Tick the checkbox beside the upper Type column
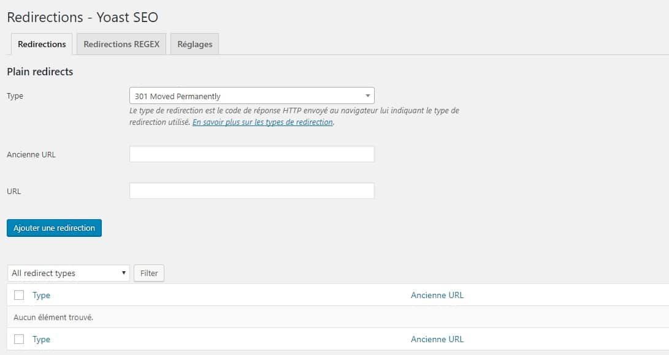669x355 pixels. coord(18,295)
